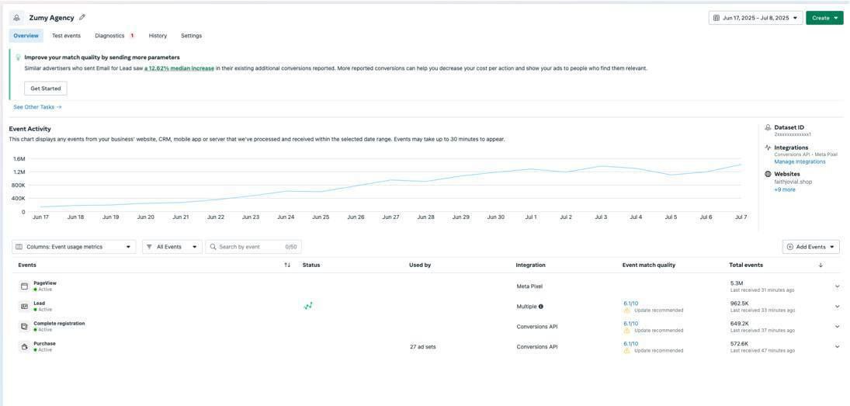The image size is (850, 406).
Task: Click the 572.6K total events value
Action: click(740, 344)
